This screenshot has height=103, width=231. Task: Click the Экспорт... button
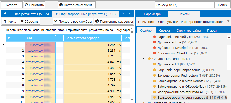(x=11, y=5)
